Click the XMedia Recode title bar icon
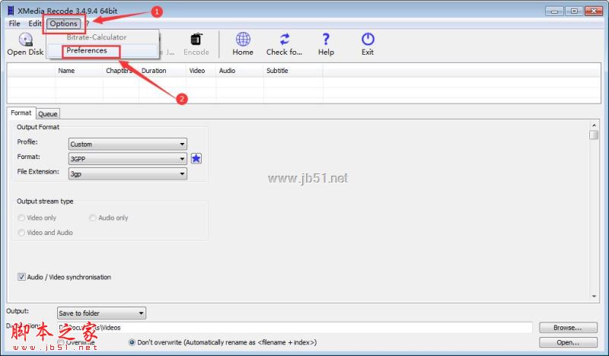The image size is (609, 356). (x=11, y=11)
